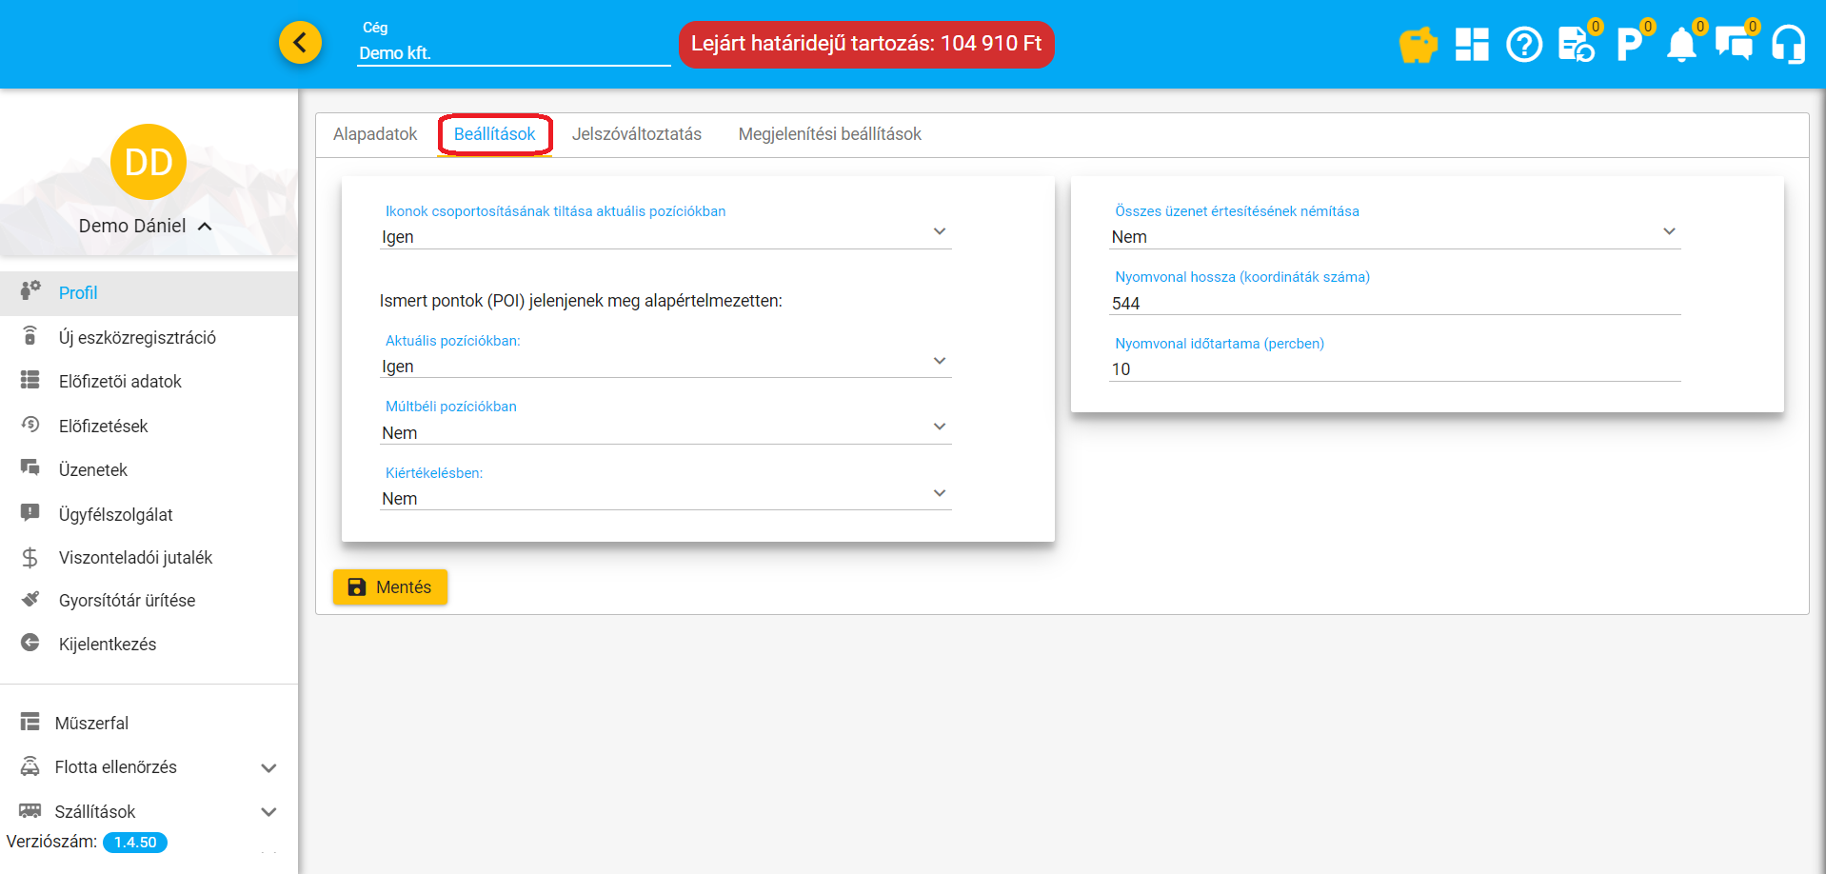Open the Múltbéli pozíciókban dropdown
The height and width of the screenshot is (874, 1826).
[665, 431]
